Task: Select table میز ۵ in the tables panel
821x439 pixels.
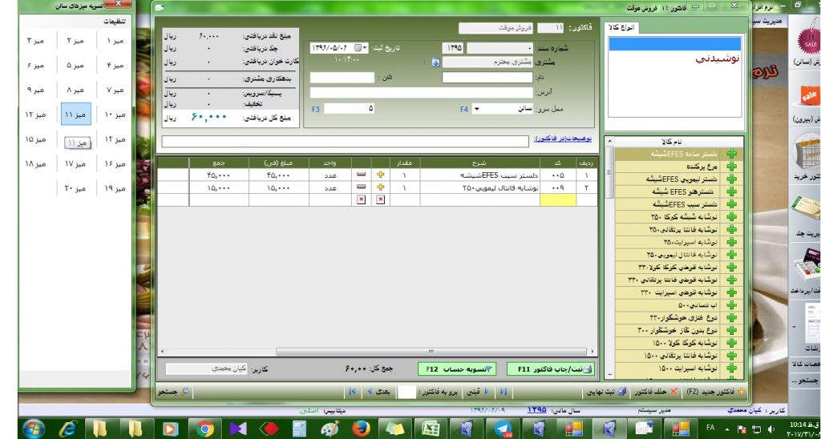Action: pos(75,65)
